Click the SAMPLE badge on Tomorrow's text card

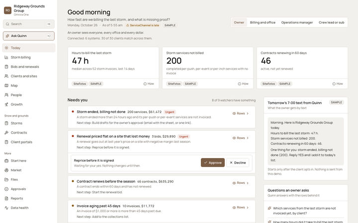pyautogui.click(x=337, y=103)
